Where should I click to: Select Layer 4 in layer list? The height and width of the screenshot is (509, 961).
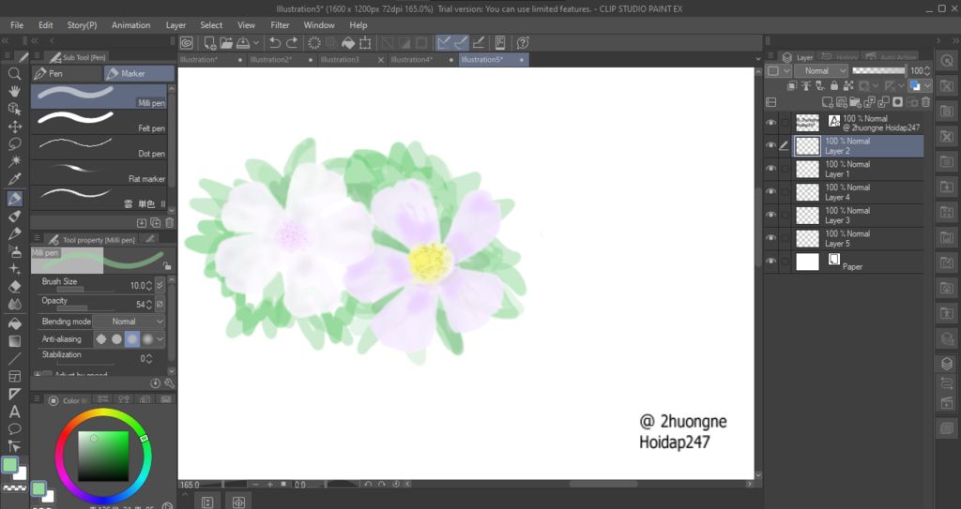[858, 192]
